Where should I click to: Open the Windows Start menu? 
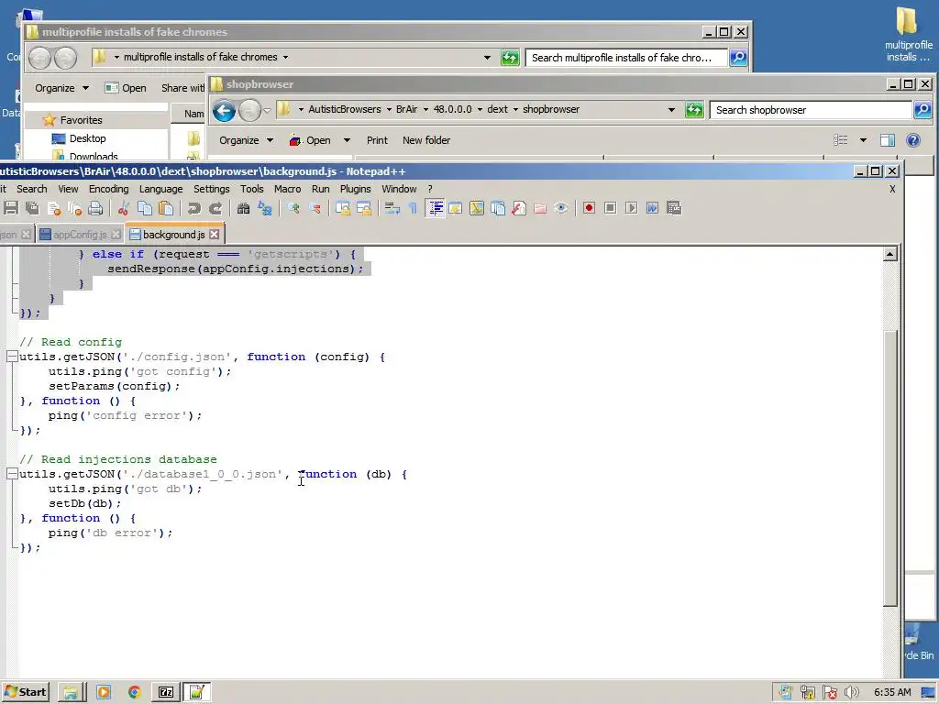tap(25, 692)
